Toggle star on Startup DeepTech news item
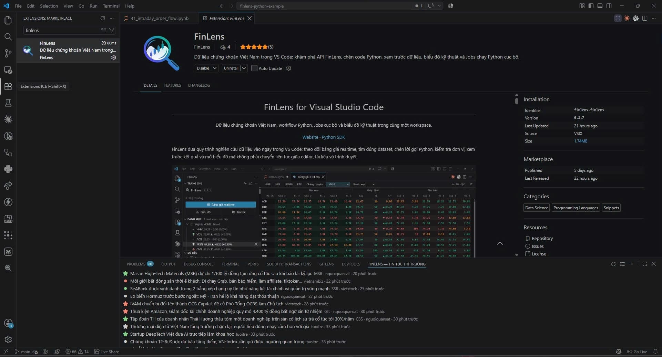 pyautogui.click(x=125, y=334)
